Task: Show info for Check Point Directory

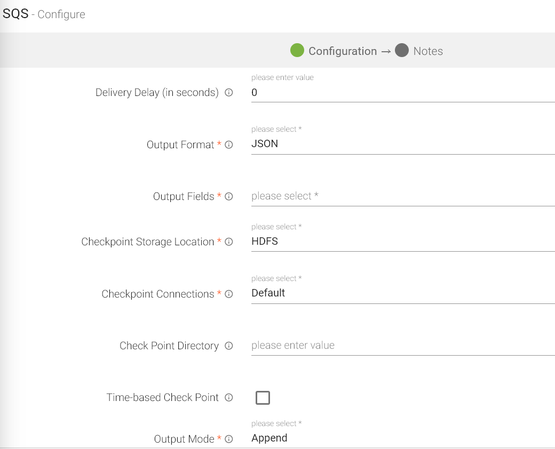Action: [x=229, y=346]
